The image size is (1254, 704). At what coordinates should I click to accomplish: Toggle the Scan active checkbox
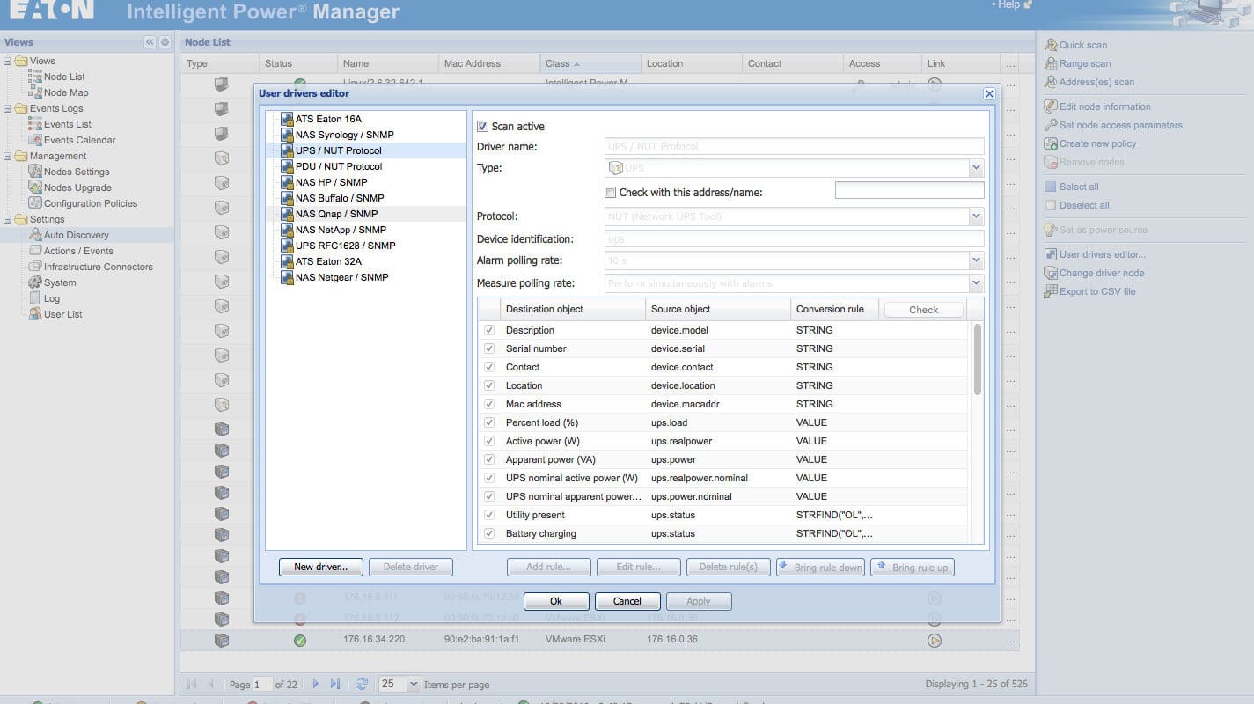click(x=482, y=127)
